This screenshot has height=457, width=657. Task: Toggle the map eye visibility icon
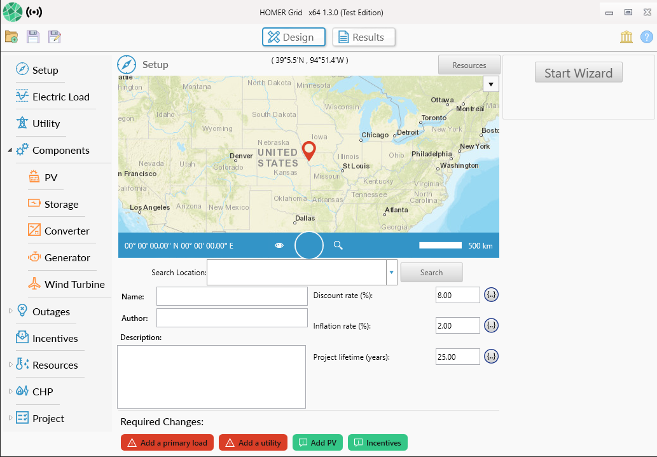(279, 245)
